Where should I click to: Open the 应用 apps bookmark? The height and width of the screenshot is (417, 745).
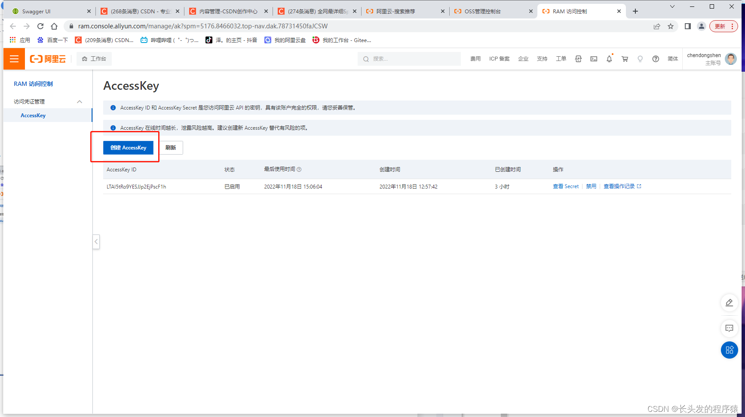coord(20,40)
